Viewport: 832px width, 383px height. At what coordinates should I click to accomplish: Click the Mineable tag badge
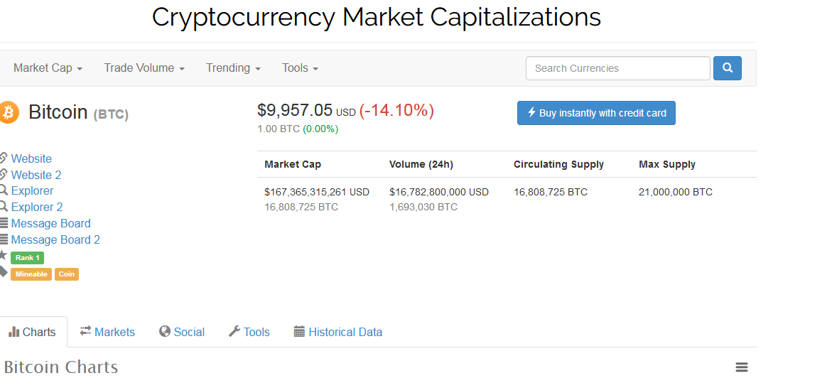(x=31, y=274)
